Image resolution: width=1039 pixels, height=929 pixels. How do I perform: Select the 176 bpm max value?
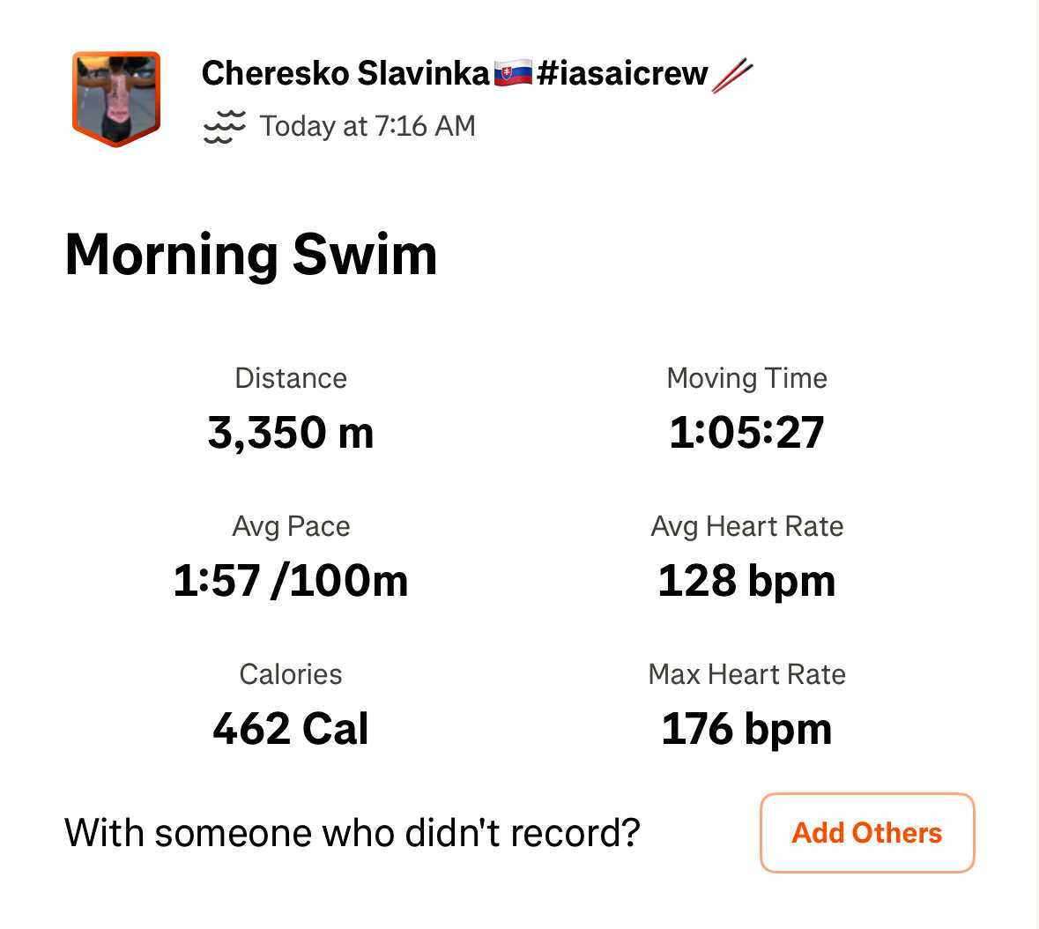click(746, 729)
